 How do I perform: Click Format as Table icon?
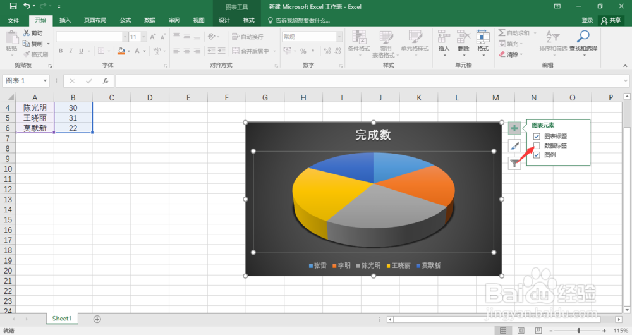coord(386,37)
